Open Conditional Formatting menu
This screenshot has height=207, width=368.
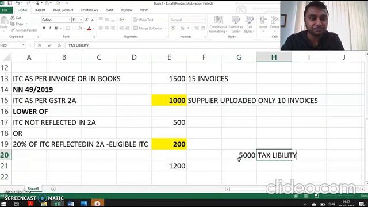(218, 24)
